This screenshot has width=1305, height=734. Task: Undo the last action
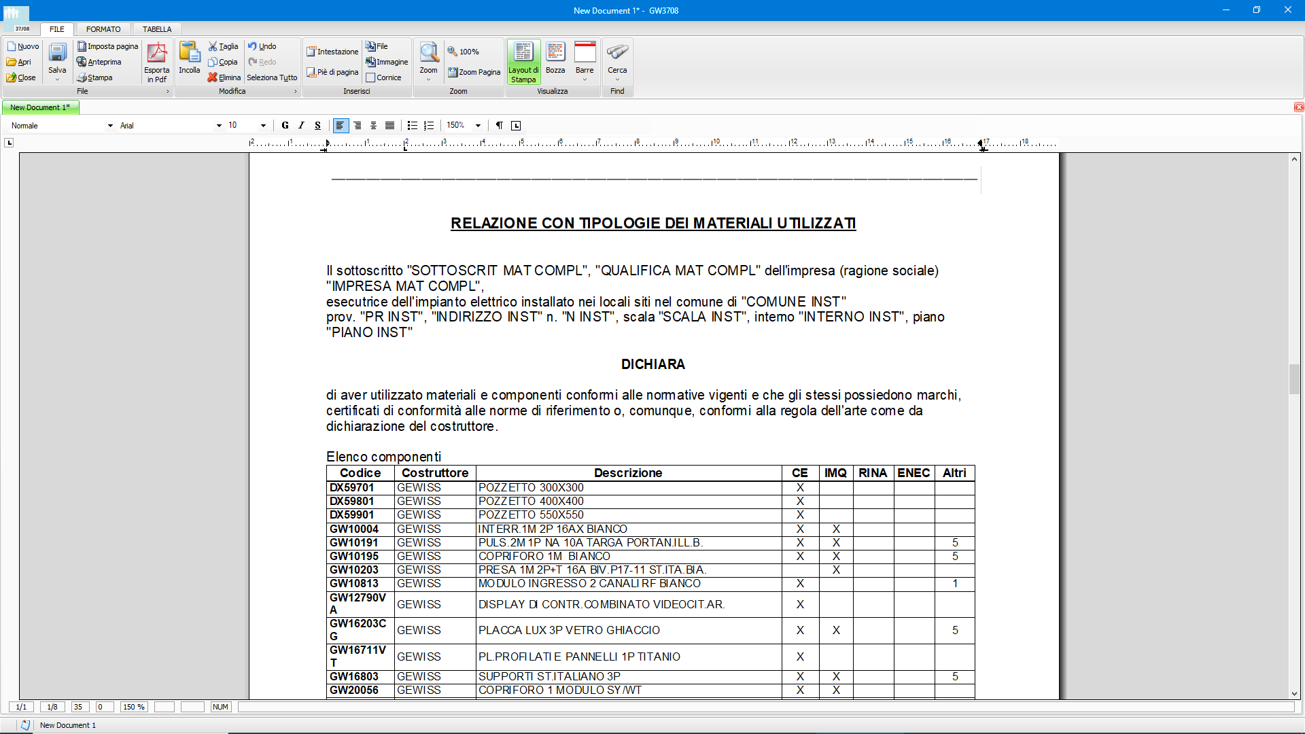(x=262, y=46)
